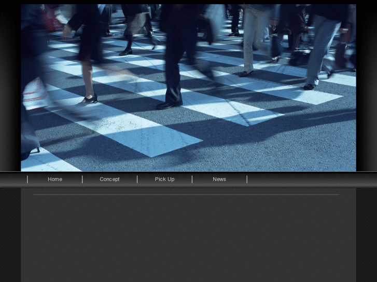This screenshot has width=377, height=282.
Task: Click the horizontal divider line in the content area
Action: pyautogui.click(x=186, y=195)
